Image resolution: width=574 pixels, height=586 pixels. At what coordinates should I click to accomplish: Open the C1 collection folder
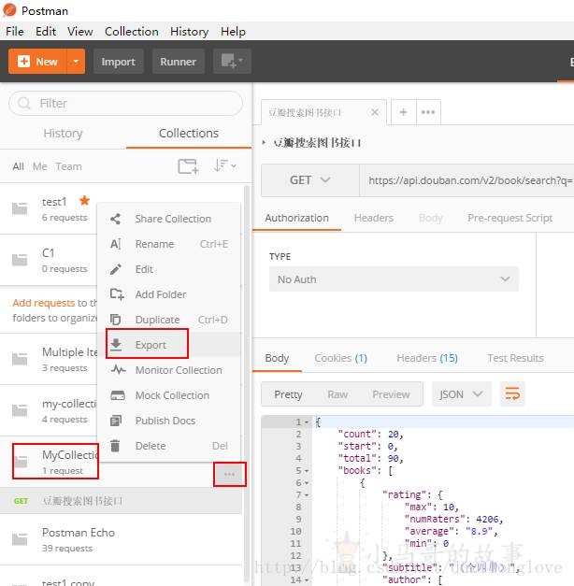(20, 260)
